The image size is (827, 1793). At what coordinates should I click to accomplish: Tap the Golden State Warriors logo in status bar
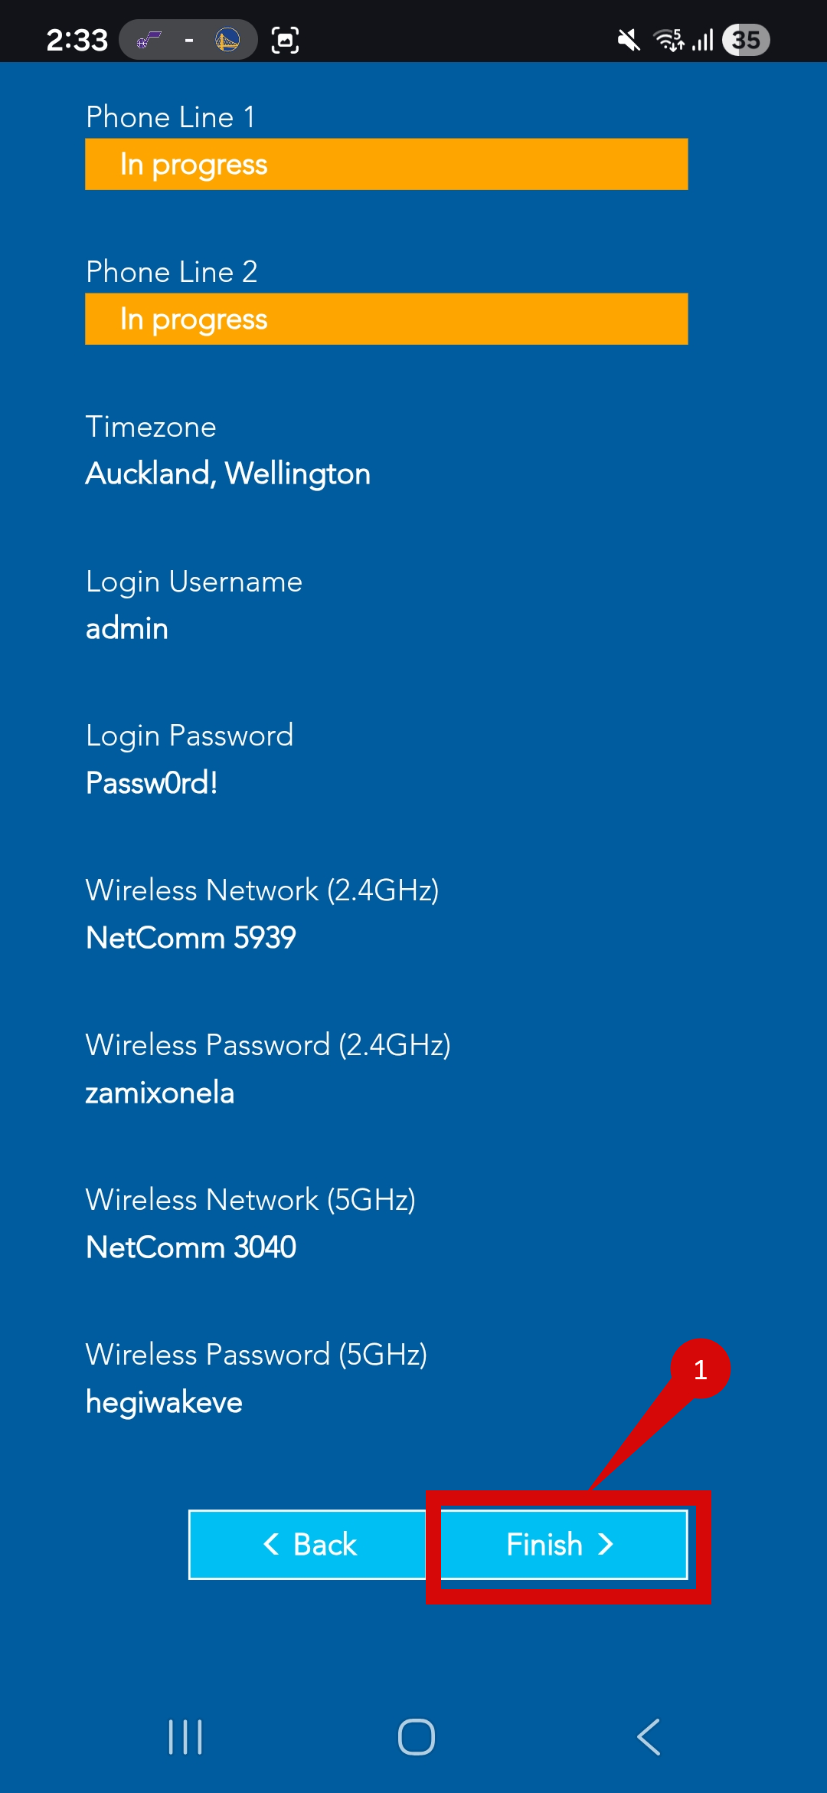coord(229,39)
